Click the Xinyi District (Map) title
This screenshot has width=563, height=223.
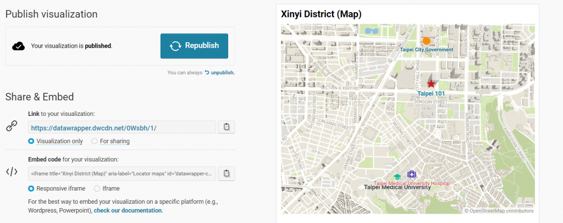[x=321, y=14]
